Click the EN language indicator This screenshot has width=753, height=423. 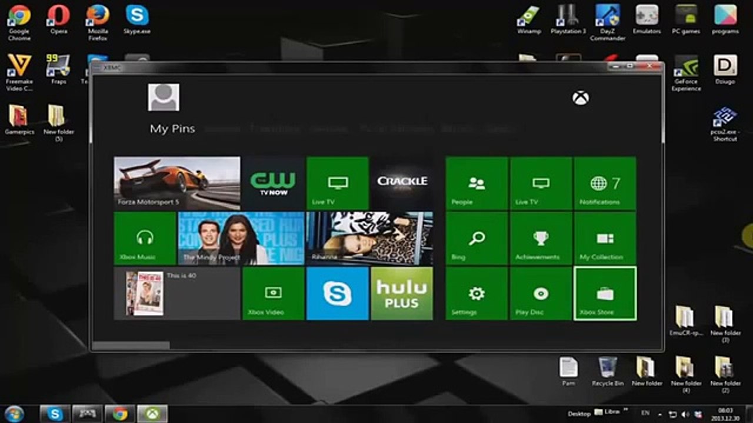(645, 414)
